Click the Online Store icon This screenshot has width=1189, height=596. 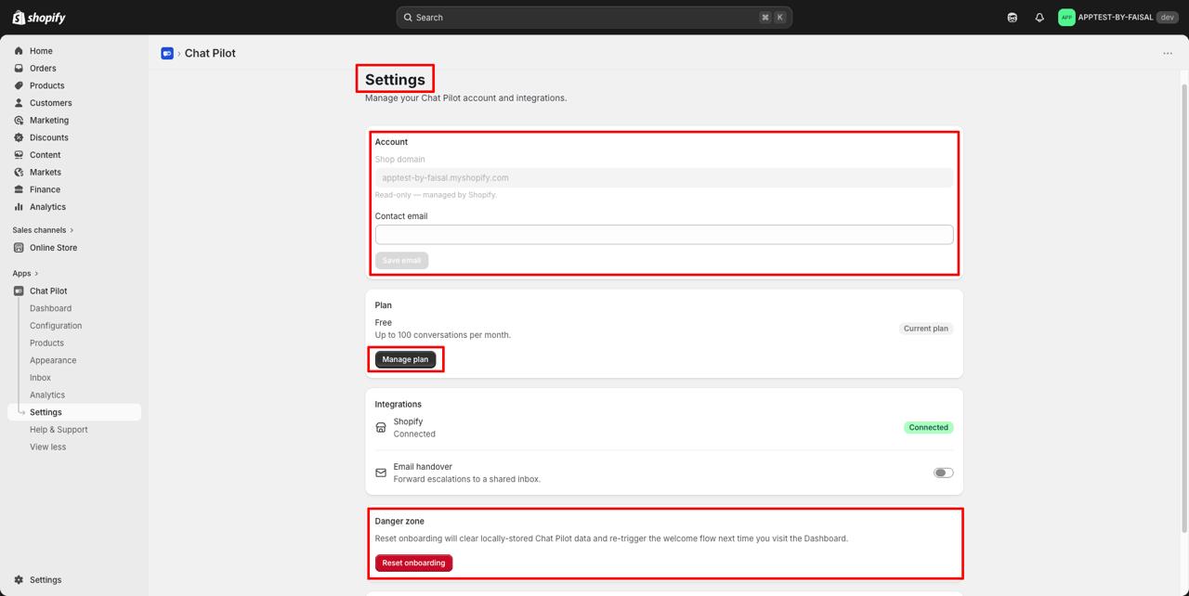(x=19, y=248)
